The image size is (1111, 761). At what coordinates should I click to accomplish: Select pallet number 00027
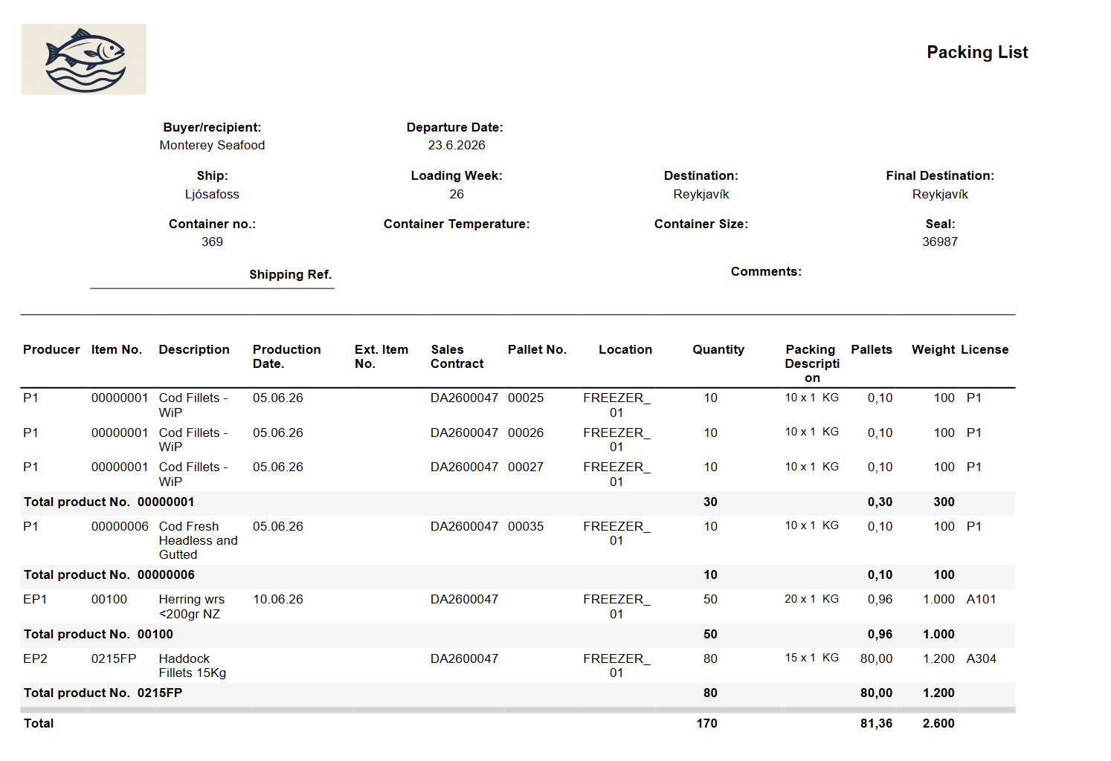[526, 467]
